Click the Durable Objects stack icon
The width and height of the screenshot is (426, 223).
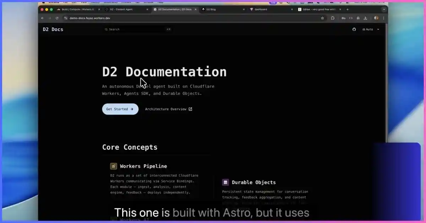225,182
